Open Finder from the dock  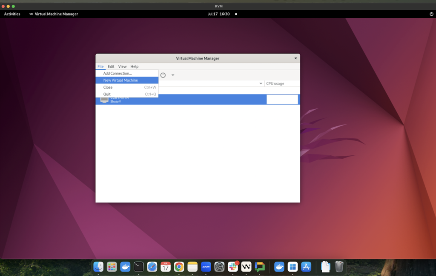coord(98,267)
